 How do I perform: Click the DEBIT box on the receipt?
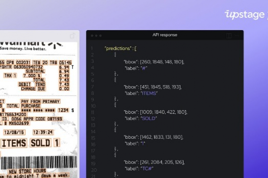point(25,84)
